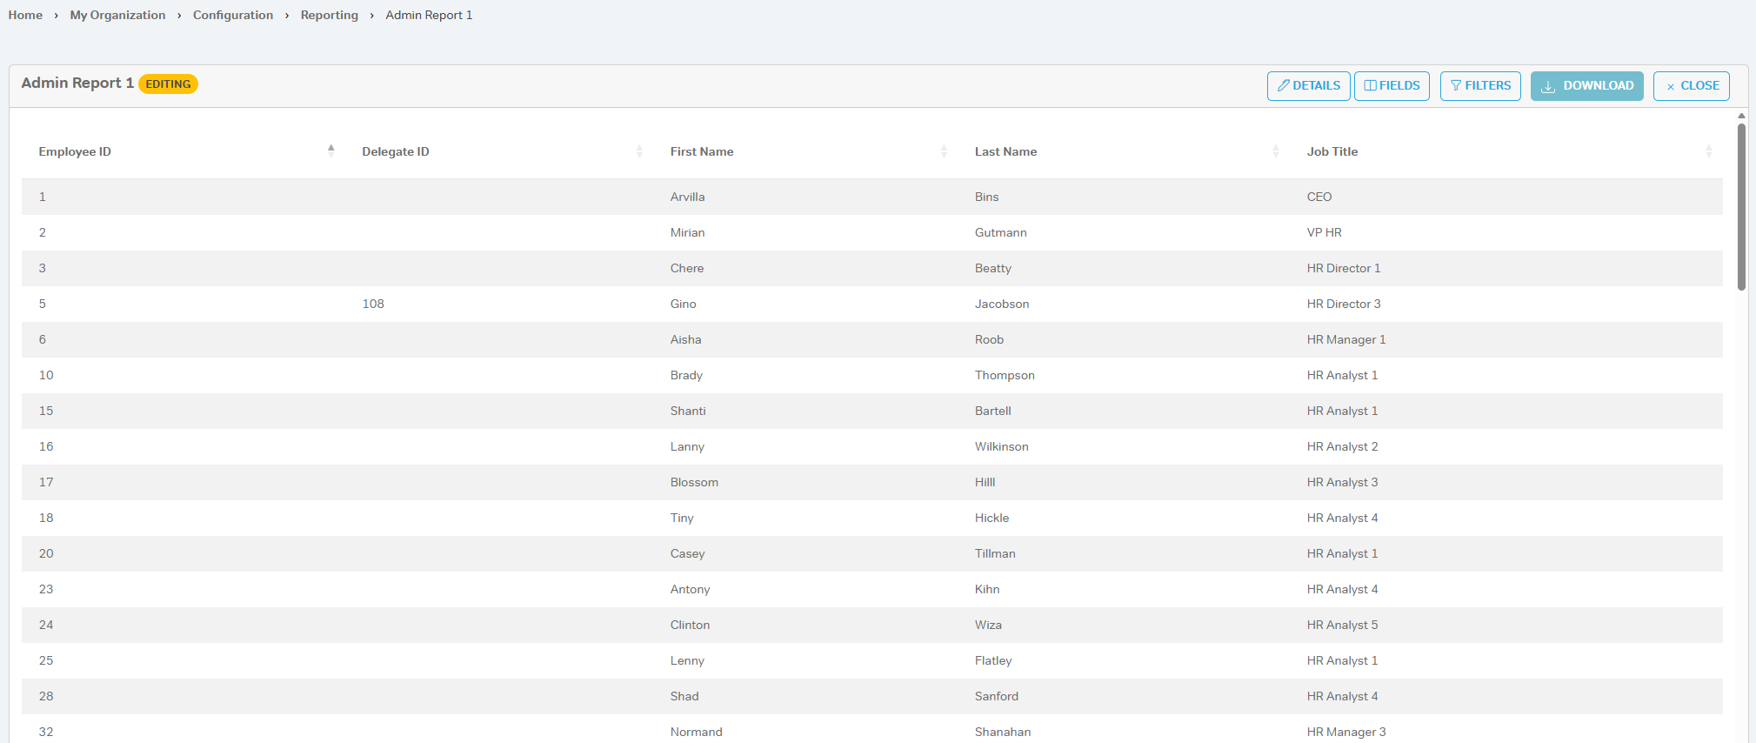
Task: Click the table vertical scrollbar thumb
Action: click(1741, 206)
